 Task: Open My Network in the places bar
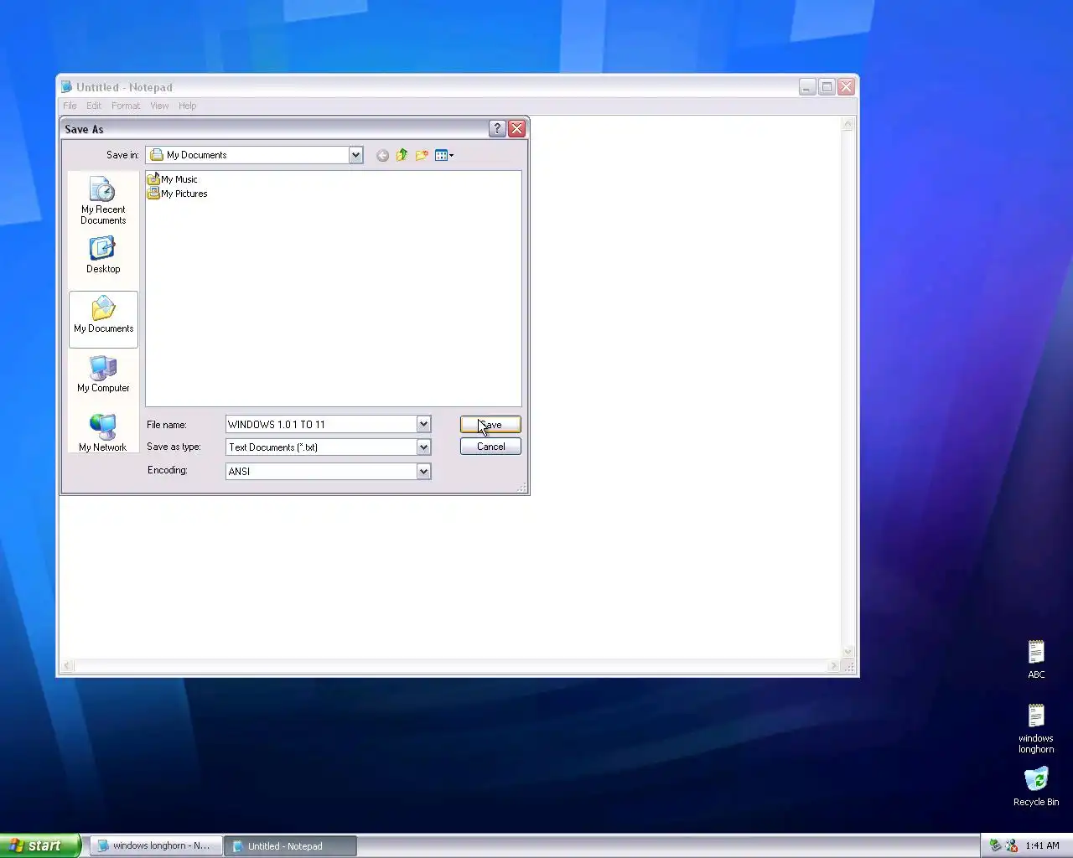(x=103, y=433)
